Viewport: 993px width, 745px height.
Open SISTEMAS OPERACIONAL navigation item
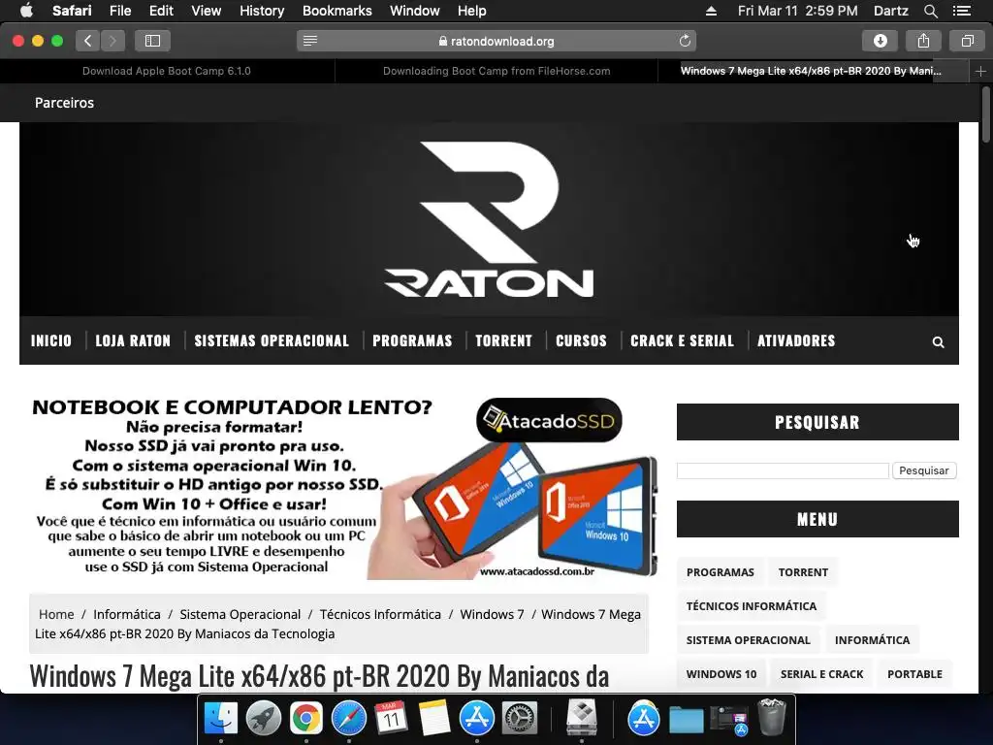(x=272, y=340)
